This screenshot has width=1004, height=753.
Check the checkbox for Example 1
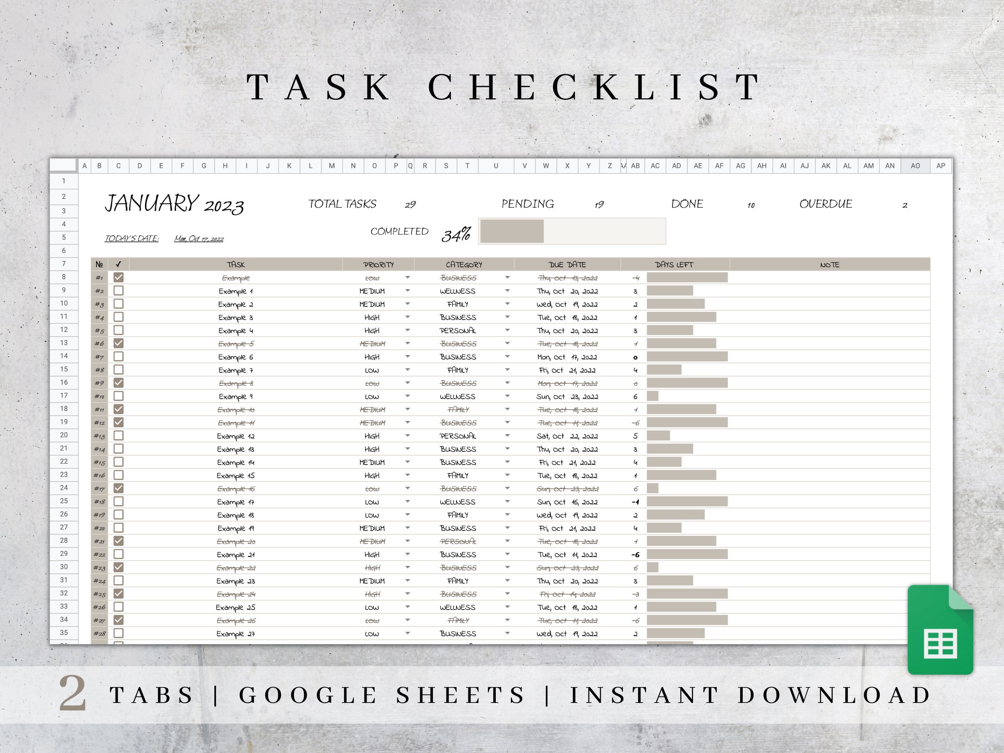click(x=119, y=291)
